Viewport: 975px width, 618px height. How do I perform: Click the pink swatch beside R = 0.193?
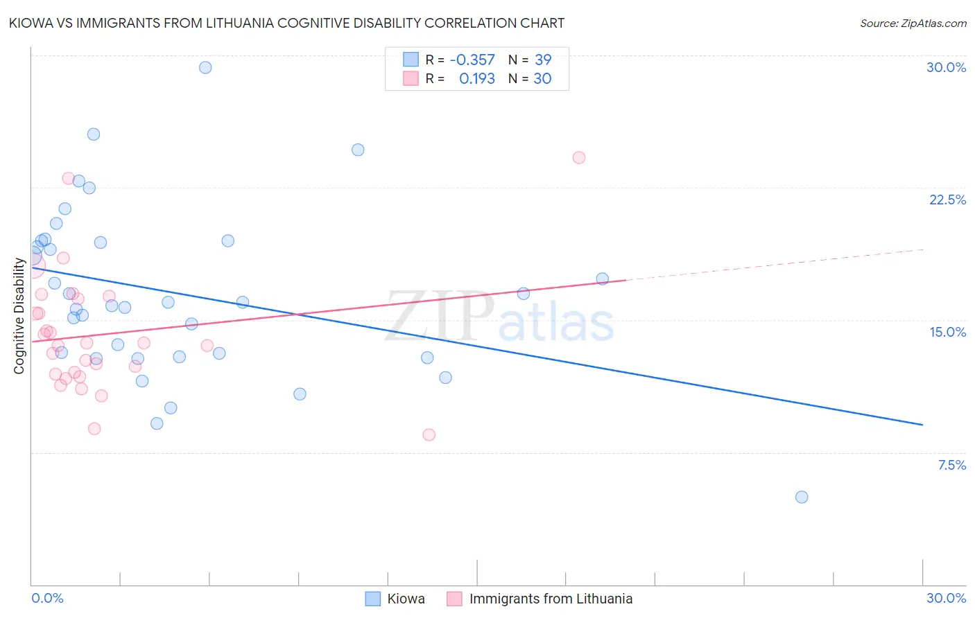(411, 78)
